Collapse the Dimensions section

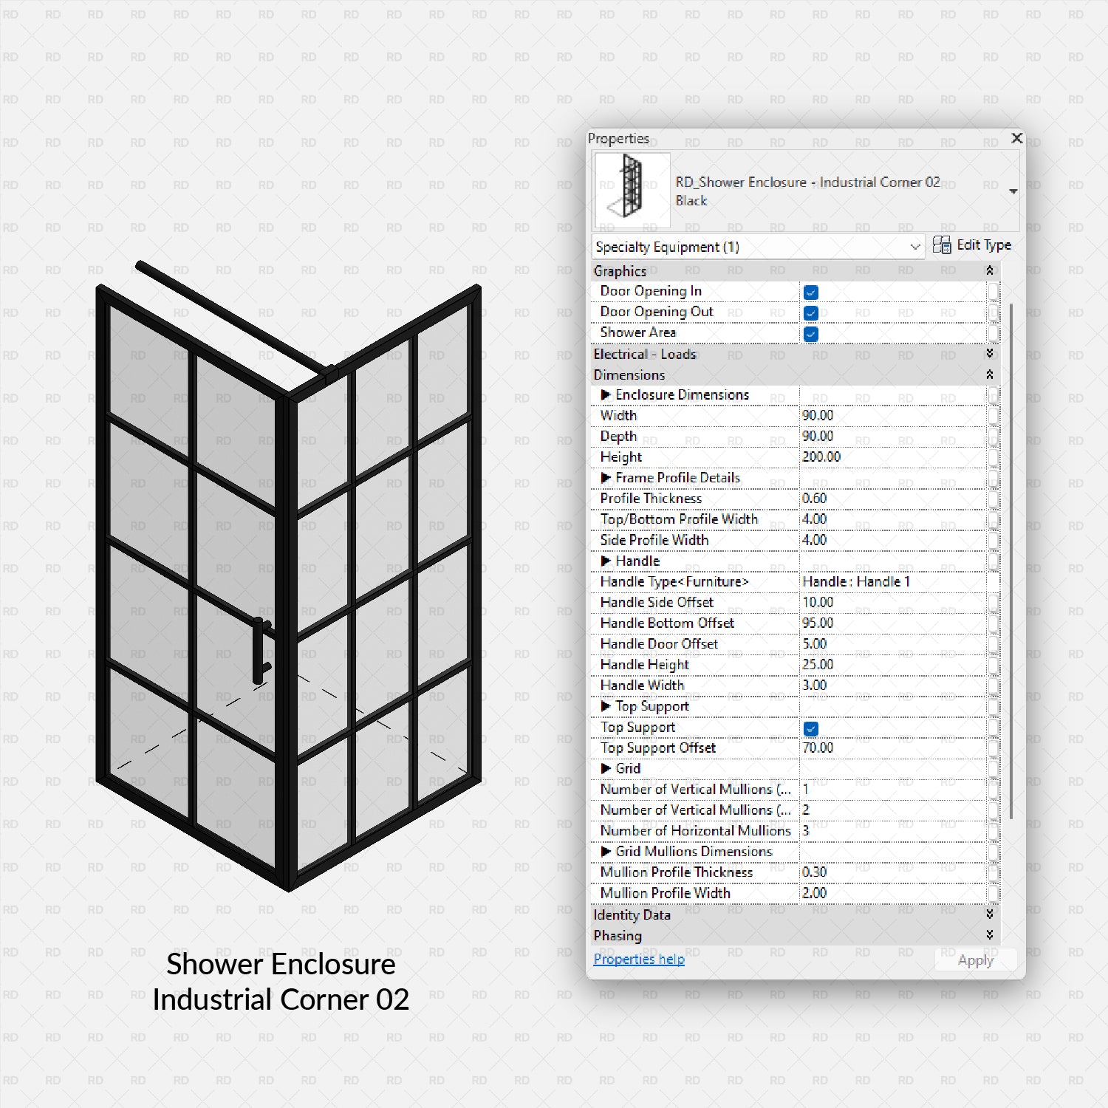pos(989,375)
